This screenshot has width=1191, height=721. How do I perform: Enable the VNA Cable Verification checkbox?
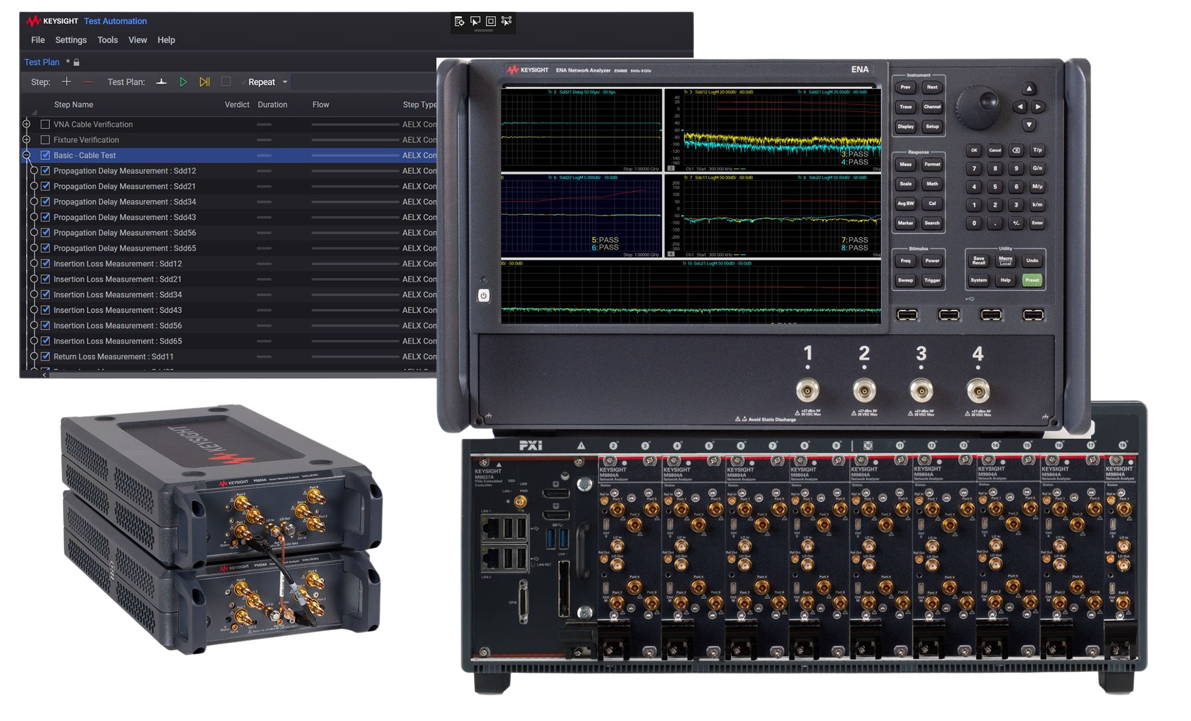45,124
